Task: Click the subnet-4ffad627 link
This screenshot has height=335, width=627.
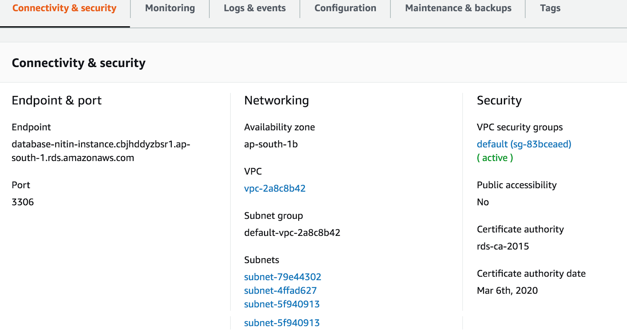Action: [x=280, y=291]
